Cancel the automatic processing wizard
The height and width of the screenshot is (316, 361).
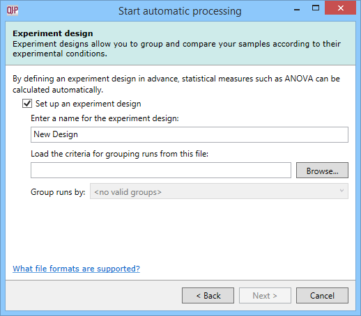coord(322,295)
